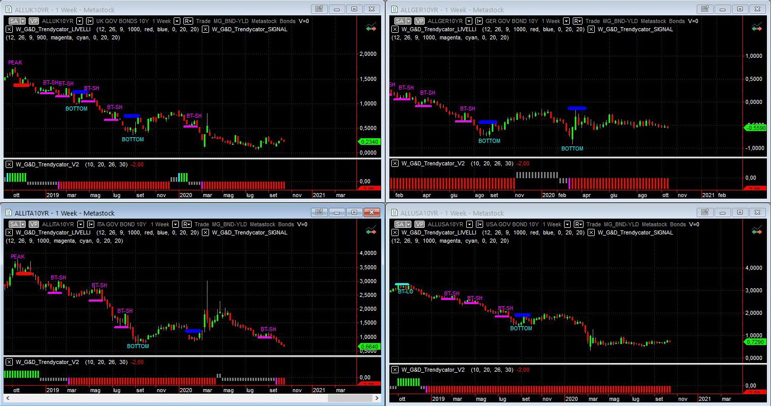
Task: Open 1 Week periodicity dropdown in USA chart
Action: pyautogui.click(x=567, y=224)
